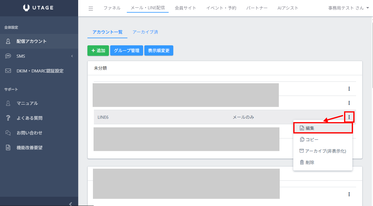Open DKIM・DMARC認証設定 in sidebar
Viewport: 373px width, 206px height.
40,71
